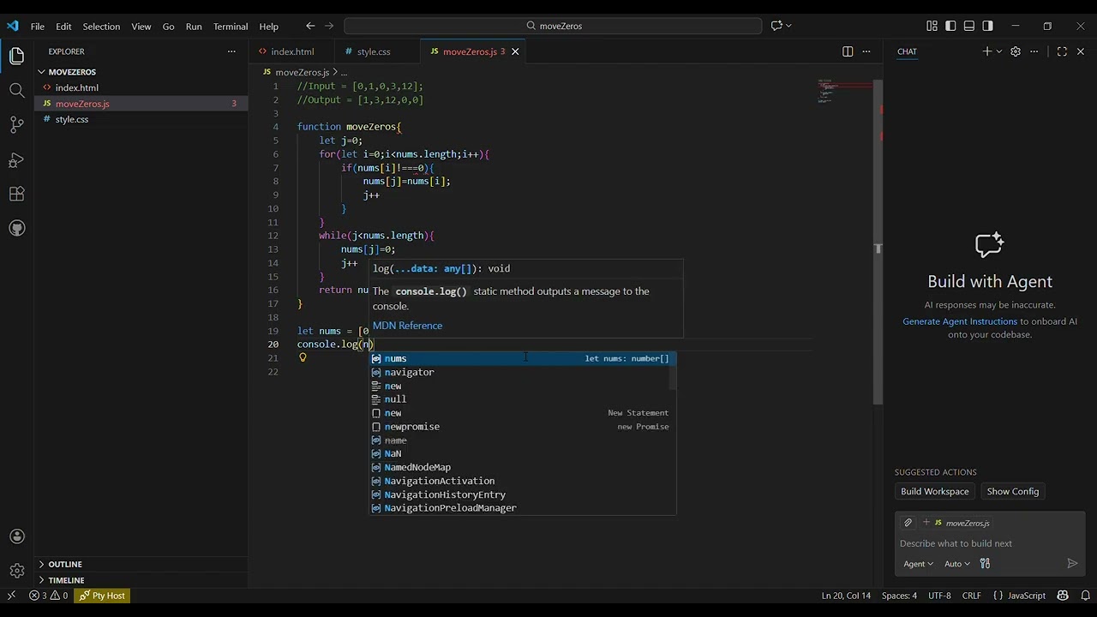
Task: Click the Copilot status icon
Action: (x=1063, y=596)
